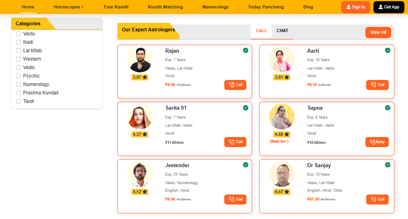Tick the Tarot category checkbox

18,101
